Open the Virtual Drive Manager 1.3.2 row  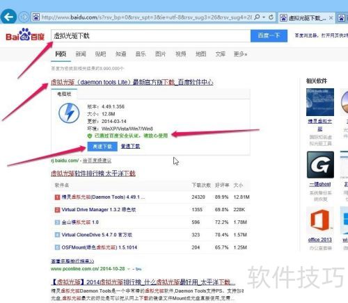click(x=99, y=210)
